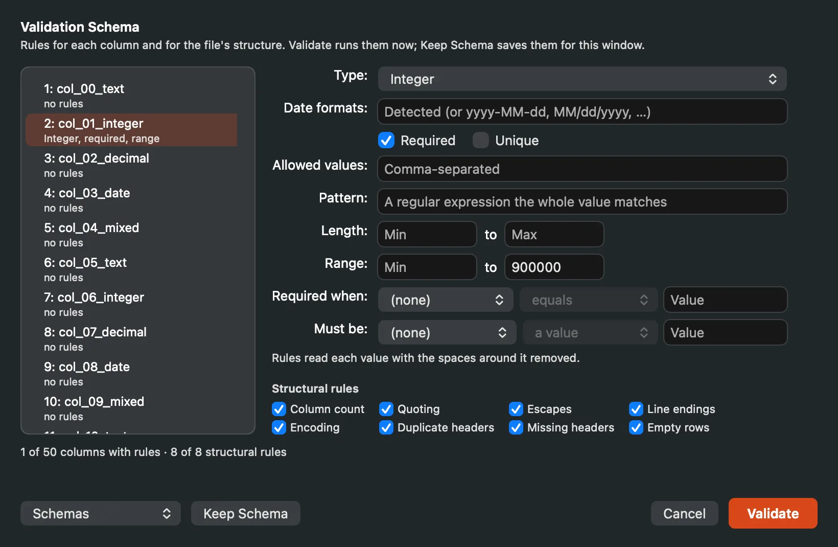Toggle the Line endings checkbox
Image resolution: width=838 pixels, height=547 pixels.
pyautogui.click(x=636, y=409)
